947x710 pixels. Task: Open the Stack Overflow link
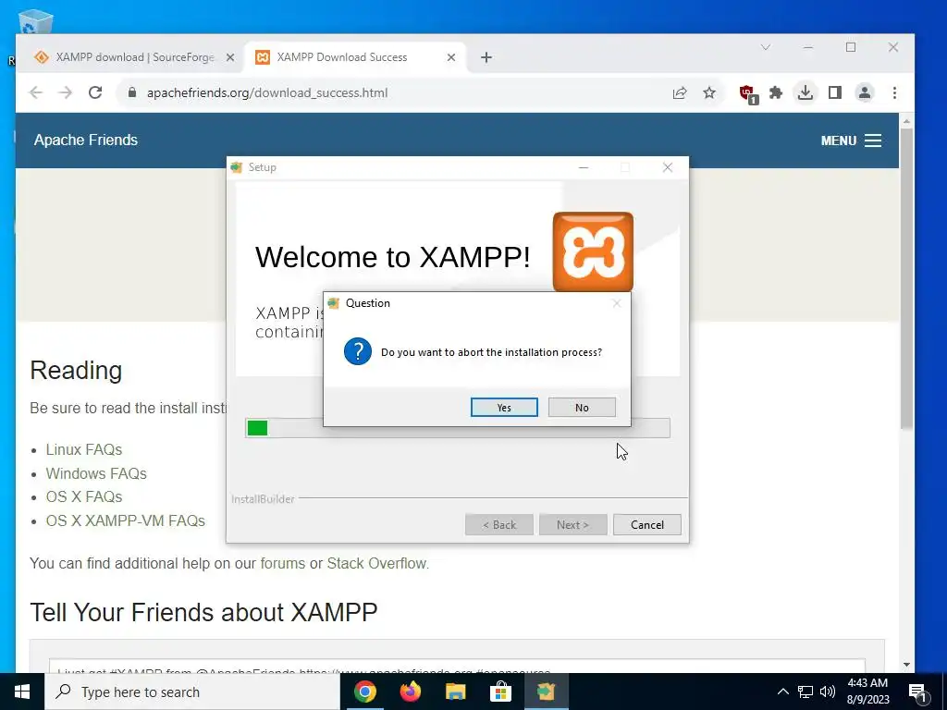pos(377,563)
